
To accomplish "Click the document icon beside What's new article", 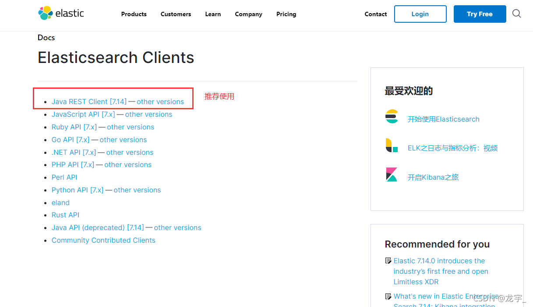I will [388, 296].
